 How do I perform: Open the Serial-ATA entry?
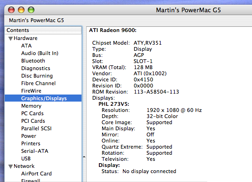[35, 151]
